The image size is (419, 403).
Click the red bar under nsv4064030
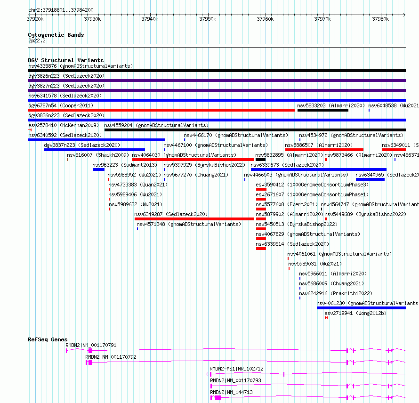193,160
